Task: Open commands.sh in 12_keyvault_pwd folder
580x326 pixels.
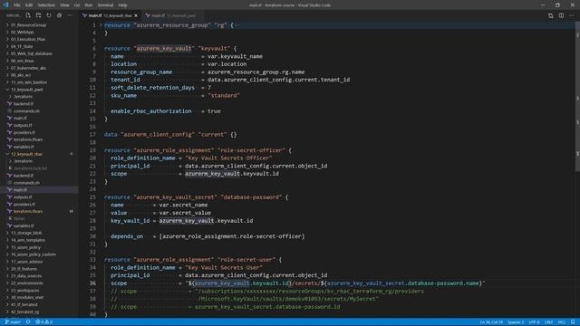Action: pos(26,110)
